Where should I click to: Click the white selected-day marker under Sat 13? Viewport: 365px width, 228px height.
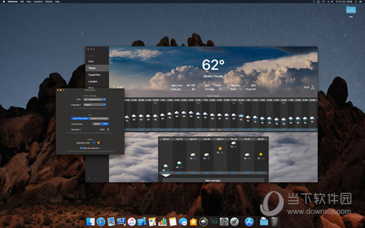click(x=165, y=176)
